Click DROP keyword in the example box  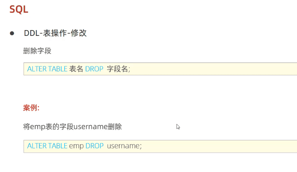click(x=94, y=146)
